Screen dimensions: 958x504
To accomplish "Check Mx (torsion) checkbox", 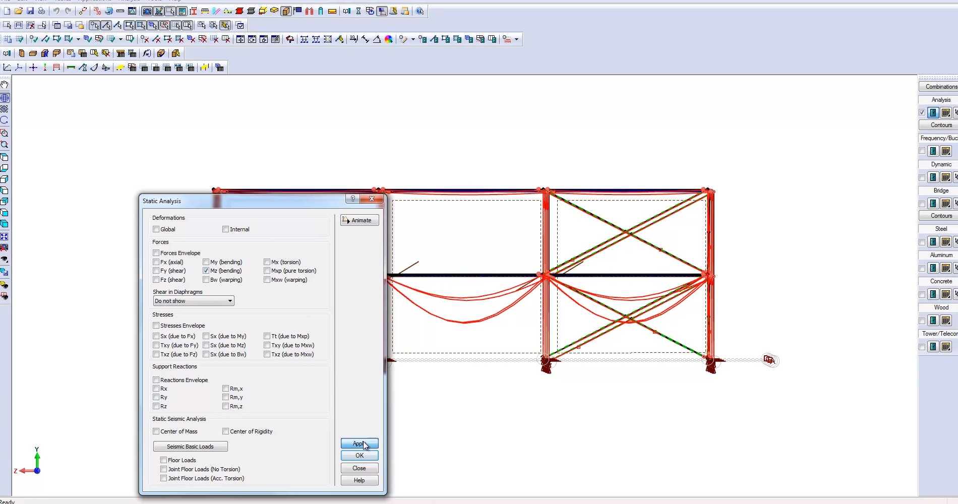I will [x=267, y=262].
